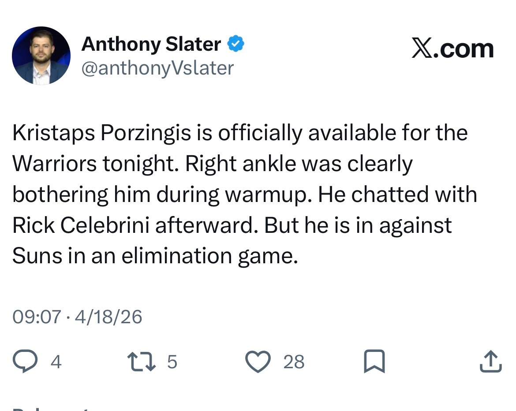The height and width of the screenshot is (411, 516).
Task: Click the reply speech bubble icon
Action: (x=26, y=362)
